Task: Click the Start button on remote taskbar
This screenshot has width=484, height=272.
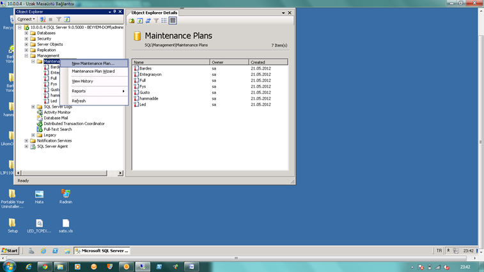Action: click(10, 251)
